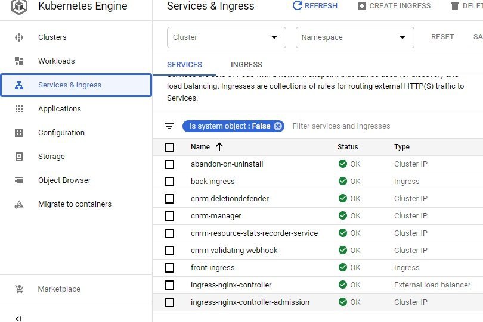Click the Status column header
Screen dimensions: 483x322
[x=348, y=146]
